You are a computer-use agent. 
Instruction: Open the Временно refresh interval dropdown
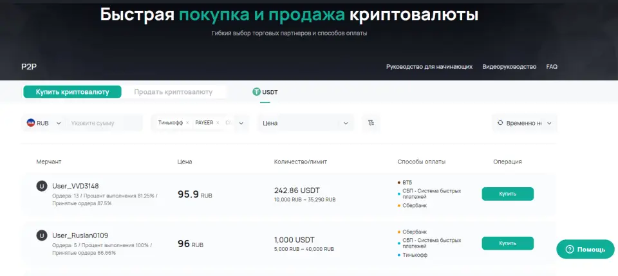pyautogui.click(x=549, y=124)
